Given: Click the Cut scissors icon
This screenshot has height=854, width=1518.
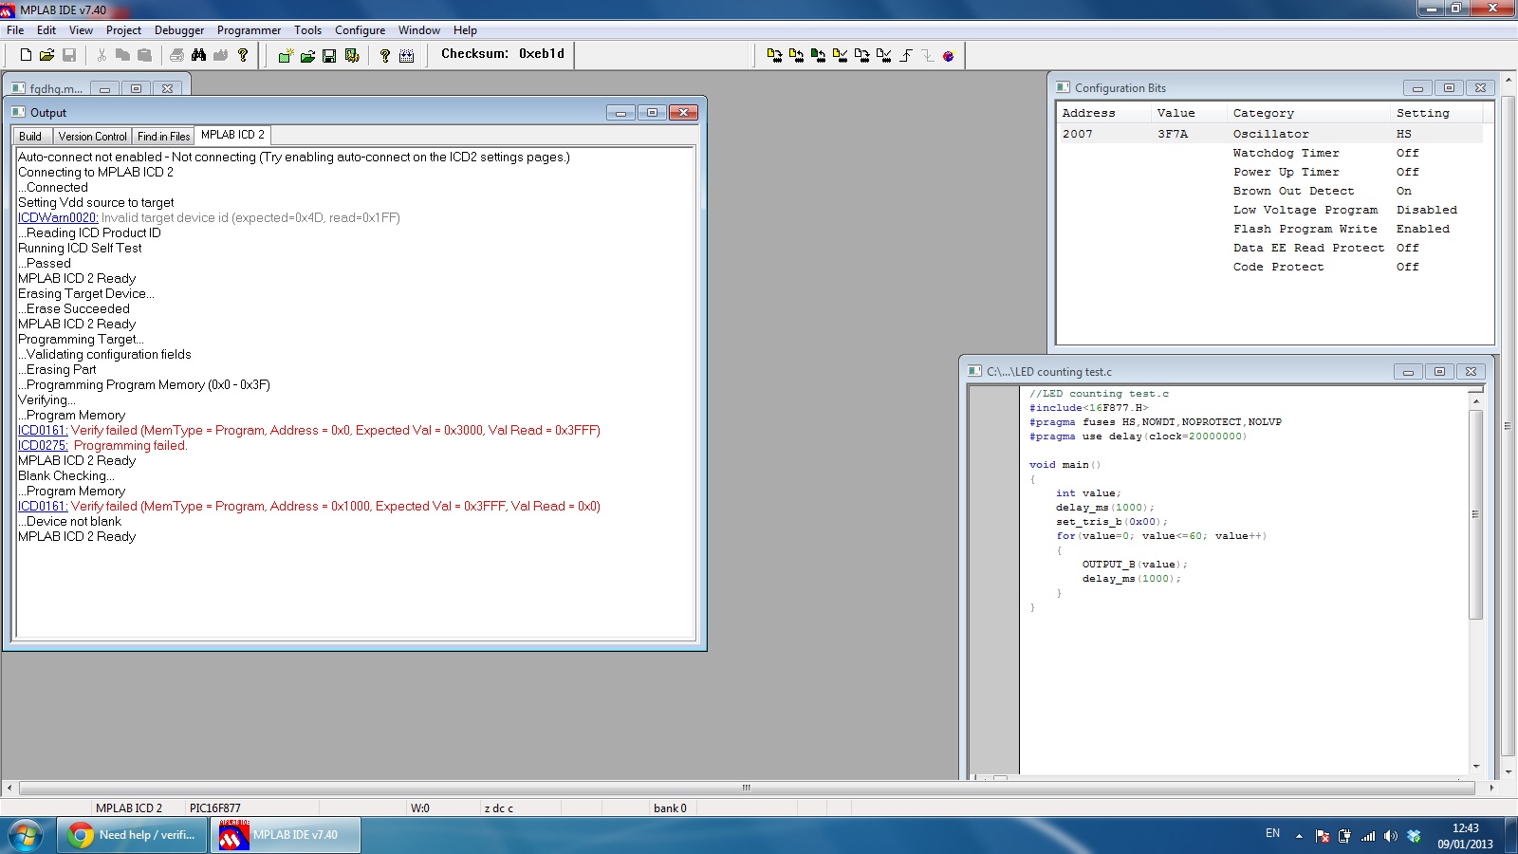Looking at the screenshot, I should 102,55.
